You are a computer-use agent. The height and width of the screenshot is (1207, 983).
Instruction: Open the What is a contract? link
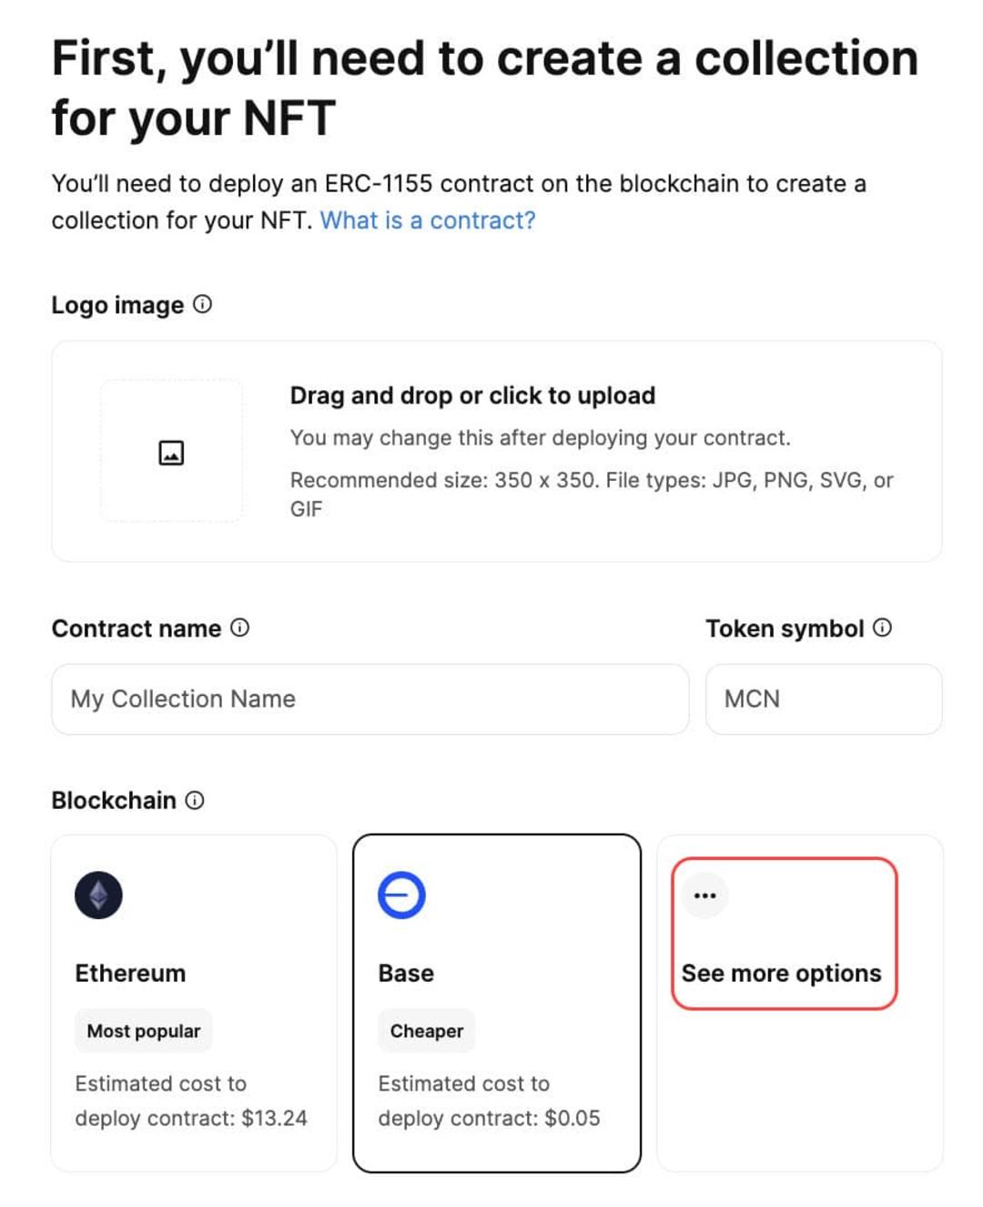(x=428, y=220)
